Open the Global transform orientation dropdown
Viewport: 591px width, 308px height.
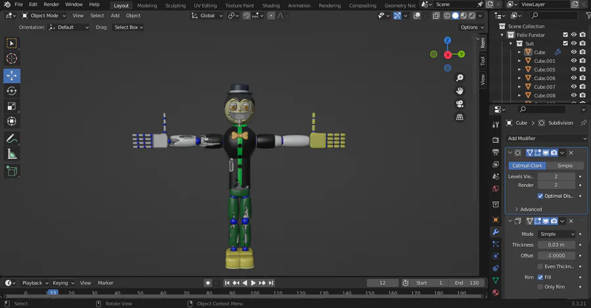(207, 16)
